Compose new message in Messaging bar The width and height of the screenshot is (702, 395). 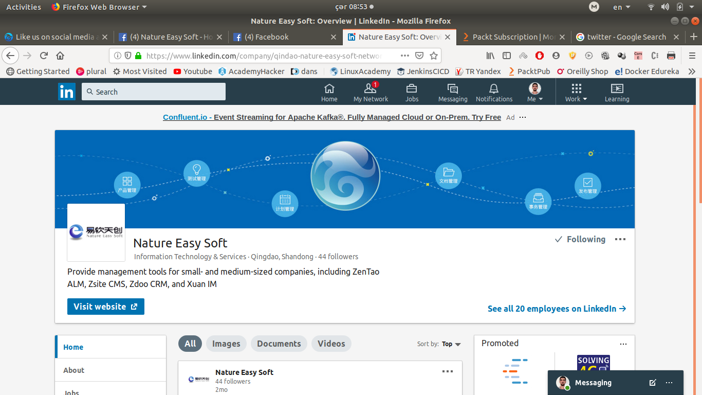click(x=653, y=383)
